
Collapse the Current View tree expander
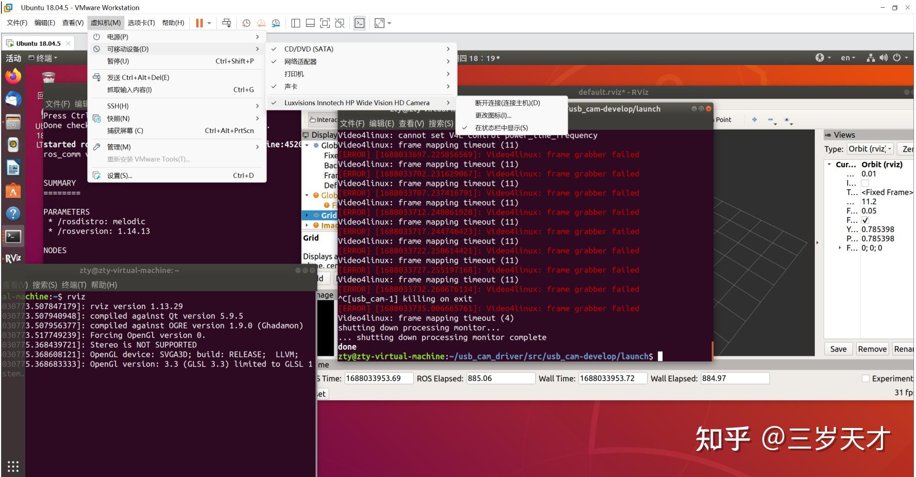829,165
